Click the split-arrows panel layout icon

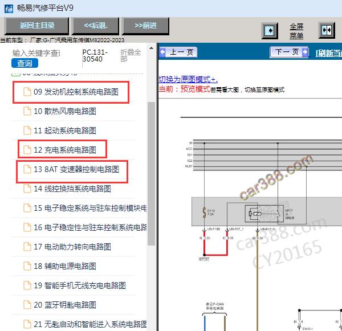pos(327,30)
